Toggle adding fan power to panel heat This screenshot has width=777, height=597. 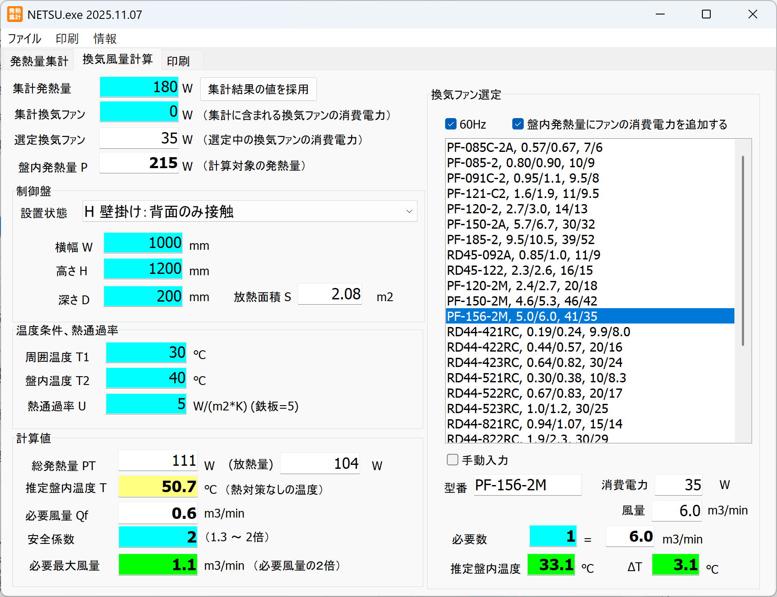pyautogui.click(x=518, y=124)
